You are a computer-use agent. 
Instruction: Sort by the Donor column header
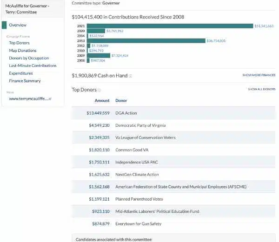121,101
